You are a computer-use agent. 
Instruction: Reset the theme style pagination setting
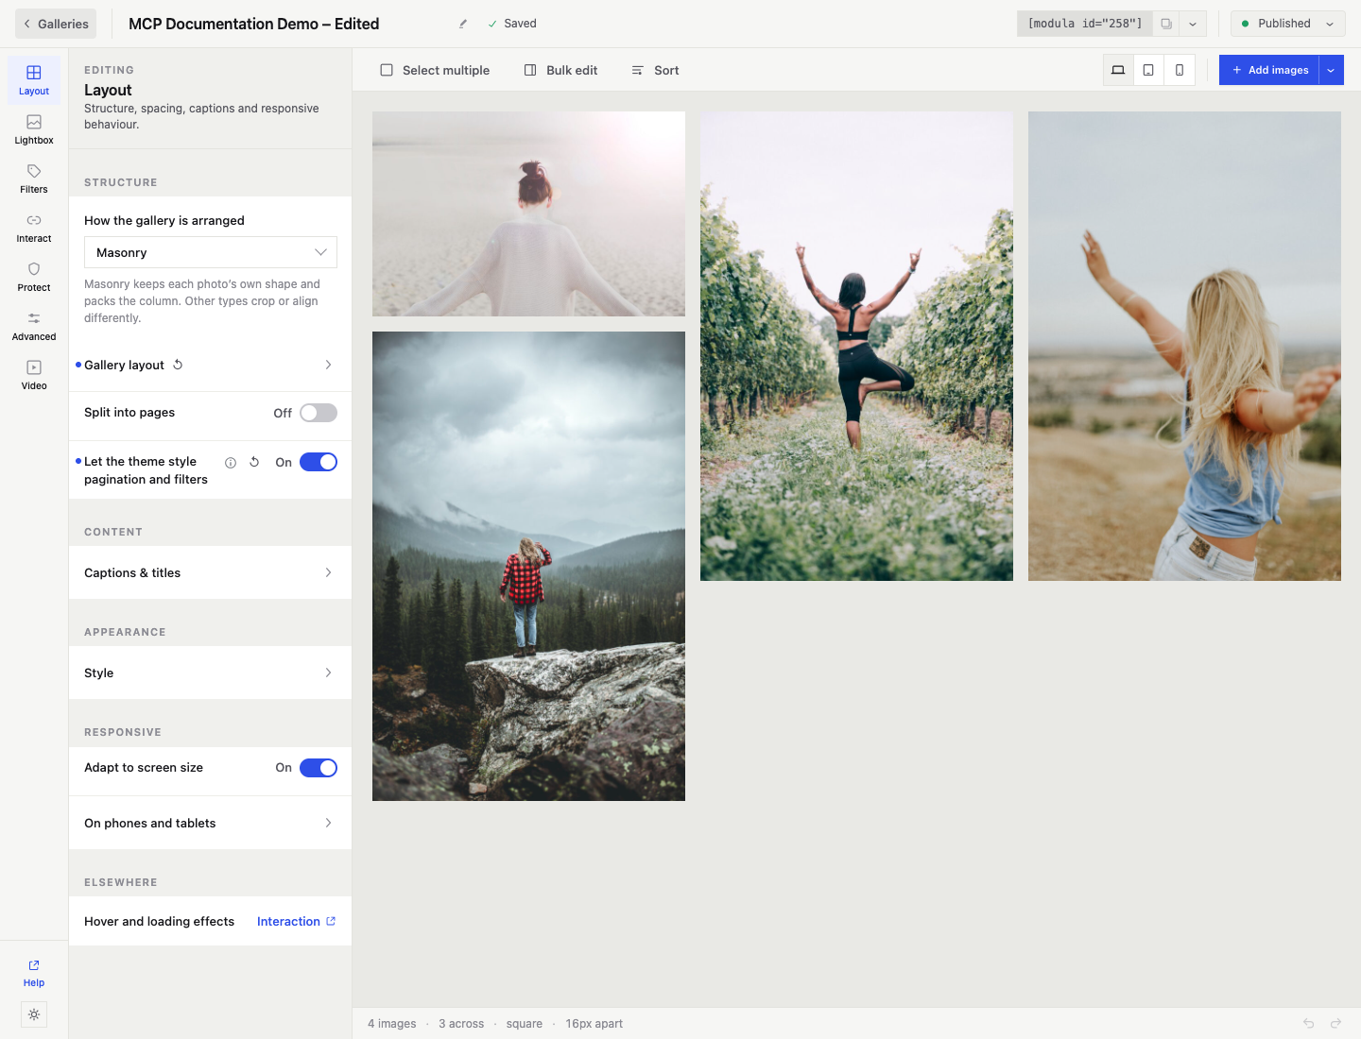point(254,462)
